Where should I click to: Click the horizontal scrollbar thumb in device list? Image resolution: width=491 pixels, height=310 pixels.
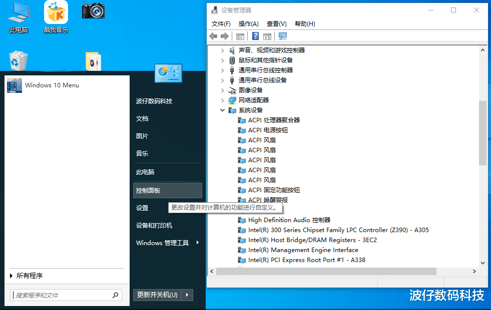point(326,271)
